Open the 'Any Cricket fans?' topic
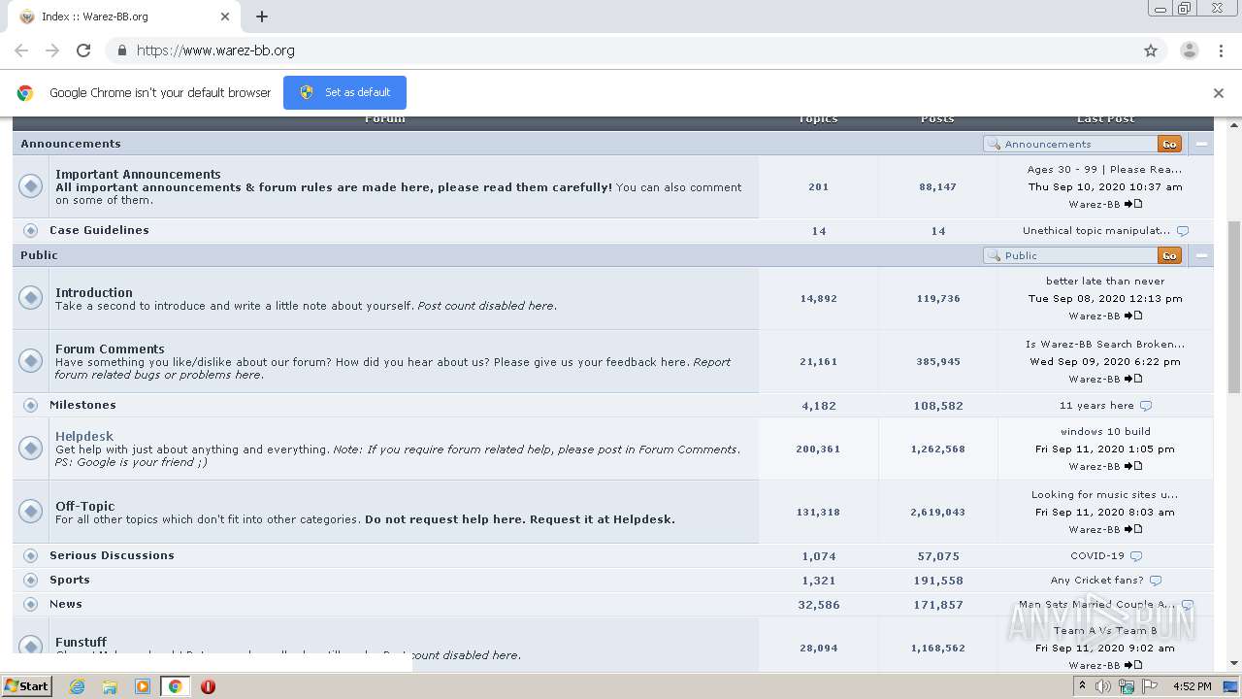 click(1097, 581)
